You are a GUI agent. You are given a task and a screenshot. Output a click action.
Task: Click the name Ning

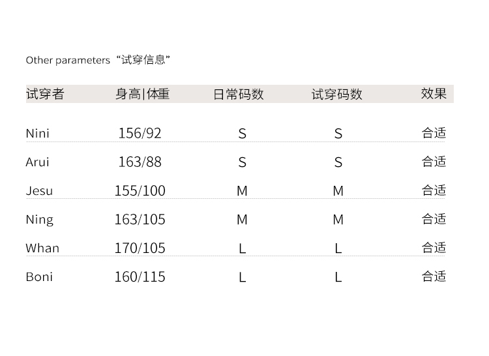pyautogui.click(x=40, y=220)
